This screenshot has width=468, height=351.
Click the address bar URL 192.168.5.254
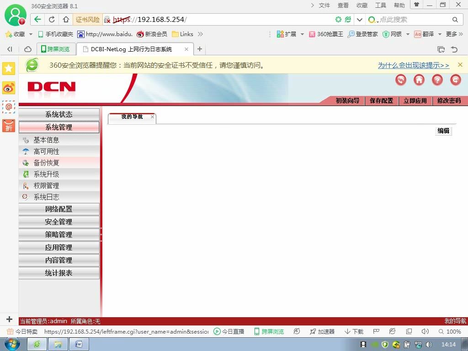tap(150, 20)
